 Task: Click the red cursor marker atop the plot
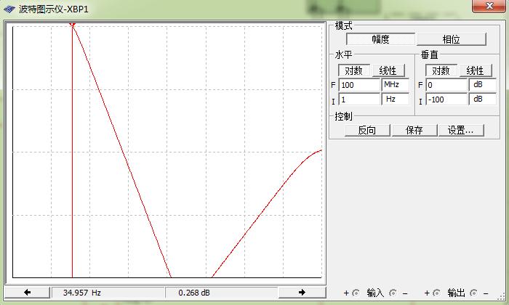(x=72, y=25)
